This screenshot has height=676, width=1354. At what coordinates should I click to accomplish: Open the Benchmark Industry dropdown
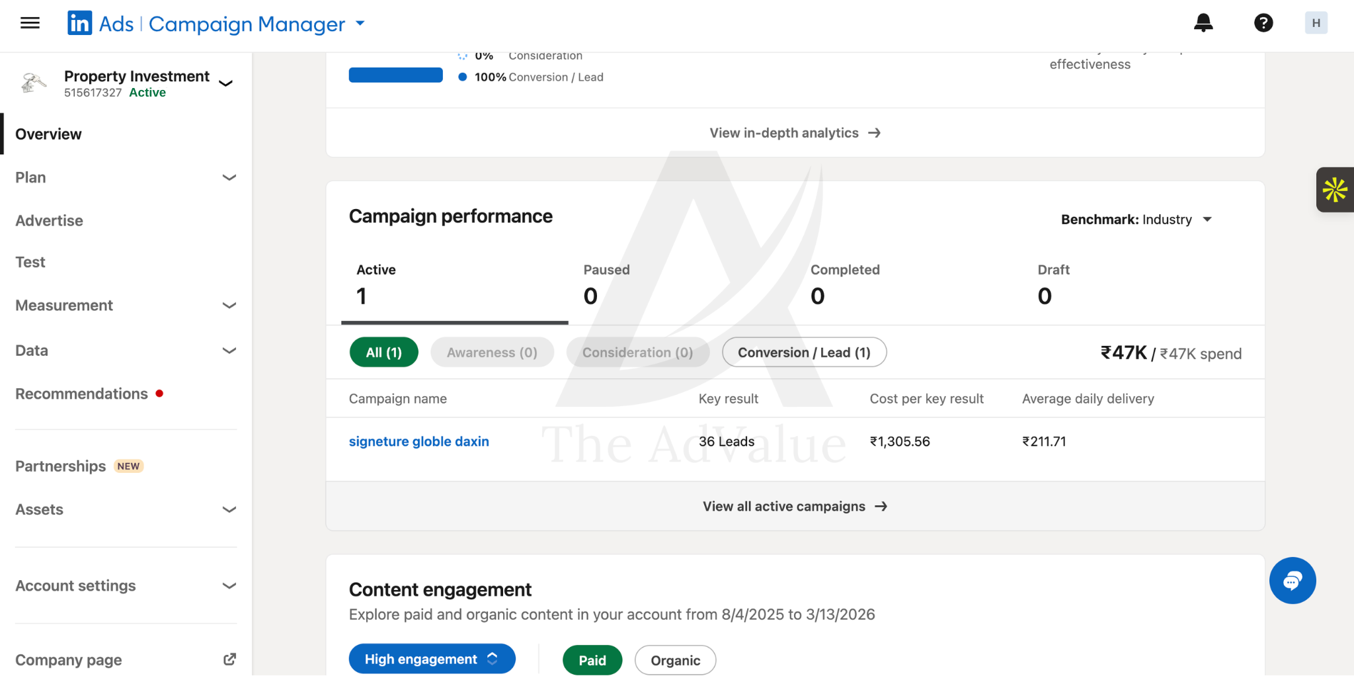coord(1136,220)
